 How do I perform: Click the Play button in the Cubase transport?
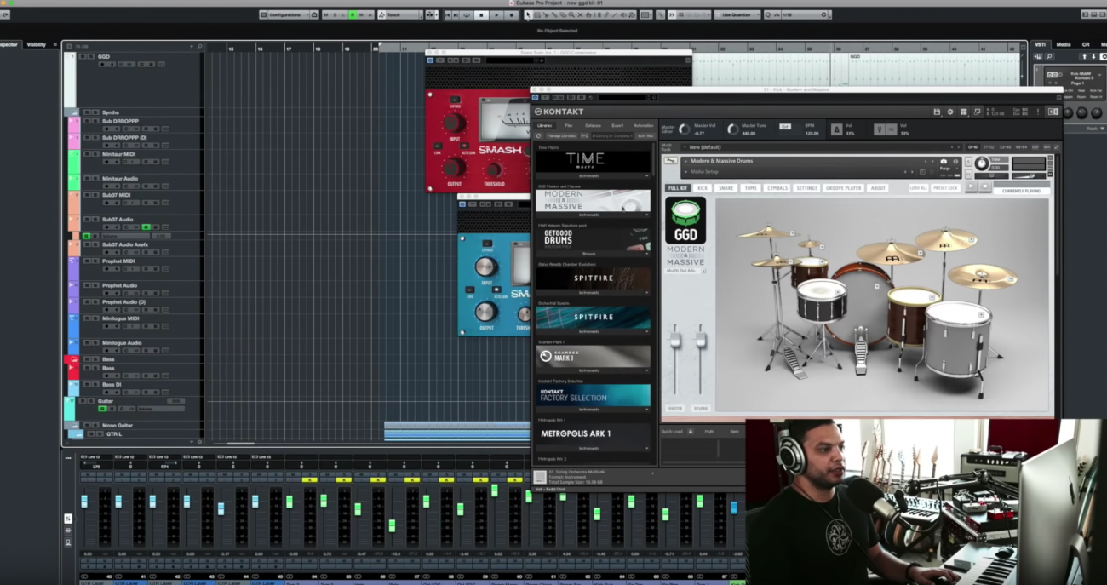(x=496, y=14)
